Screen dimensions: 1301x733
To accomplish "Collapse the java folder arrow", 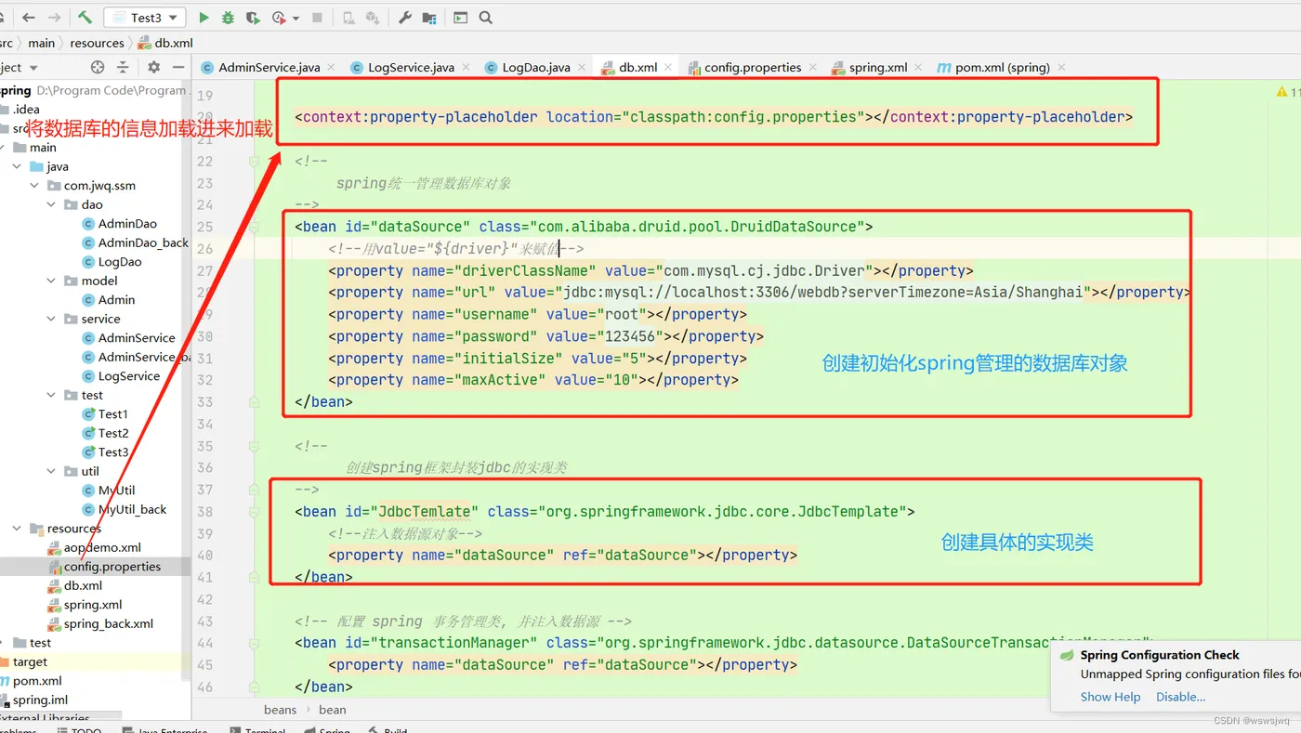I will pyautogui.click(x=18, y=166).
